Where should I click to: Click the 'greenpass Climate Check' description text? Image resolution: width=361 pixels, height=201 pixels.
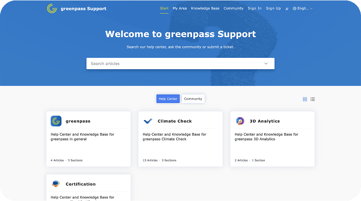click(164, 139)
